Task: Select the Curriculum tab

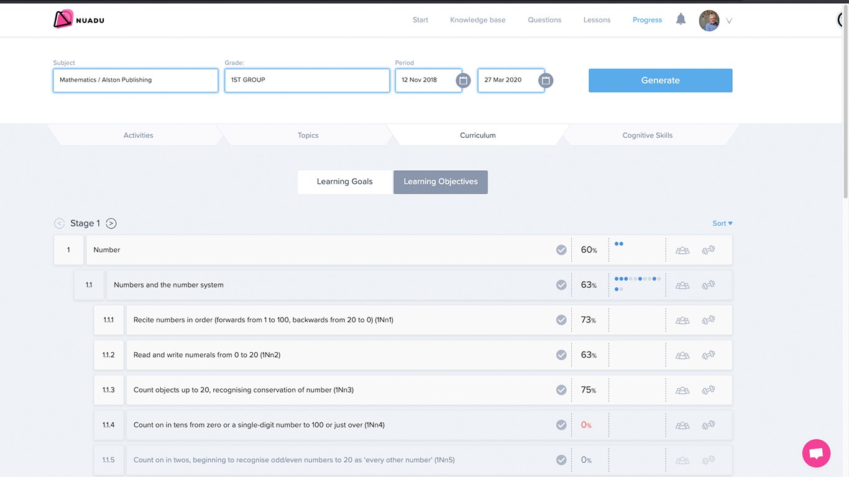Action: [x=477, y=135]
